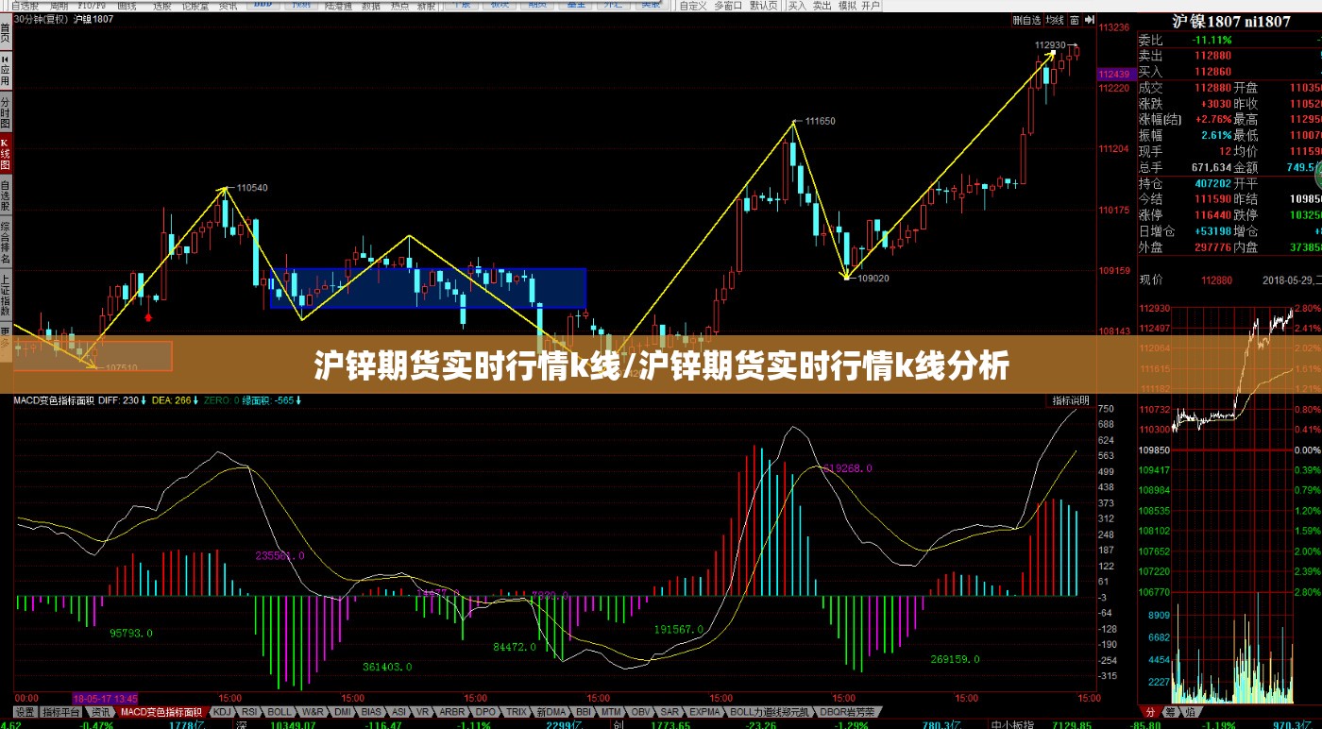Toggle 均线 moving averages button
This screenshot has height=729, width=1322.
click(x=1055, y=20)
